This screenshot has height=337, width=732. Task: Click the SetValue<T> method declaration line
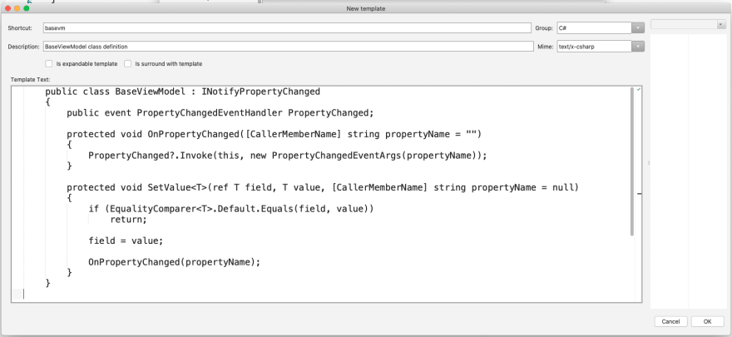click(323, 187)
